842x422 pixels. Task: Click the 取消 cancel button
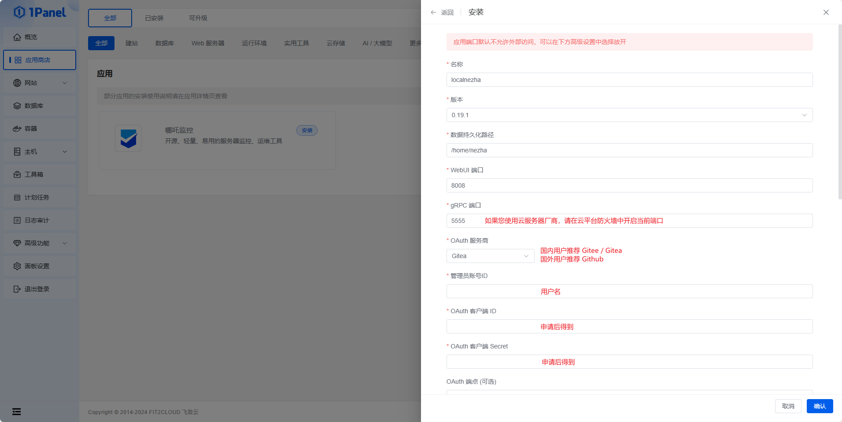[788, 406]
